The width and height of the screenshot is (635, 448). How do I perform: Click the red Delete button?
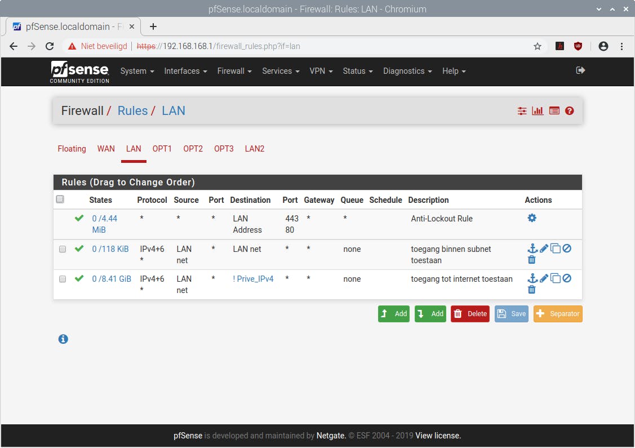(470, 314)
